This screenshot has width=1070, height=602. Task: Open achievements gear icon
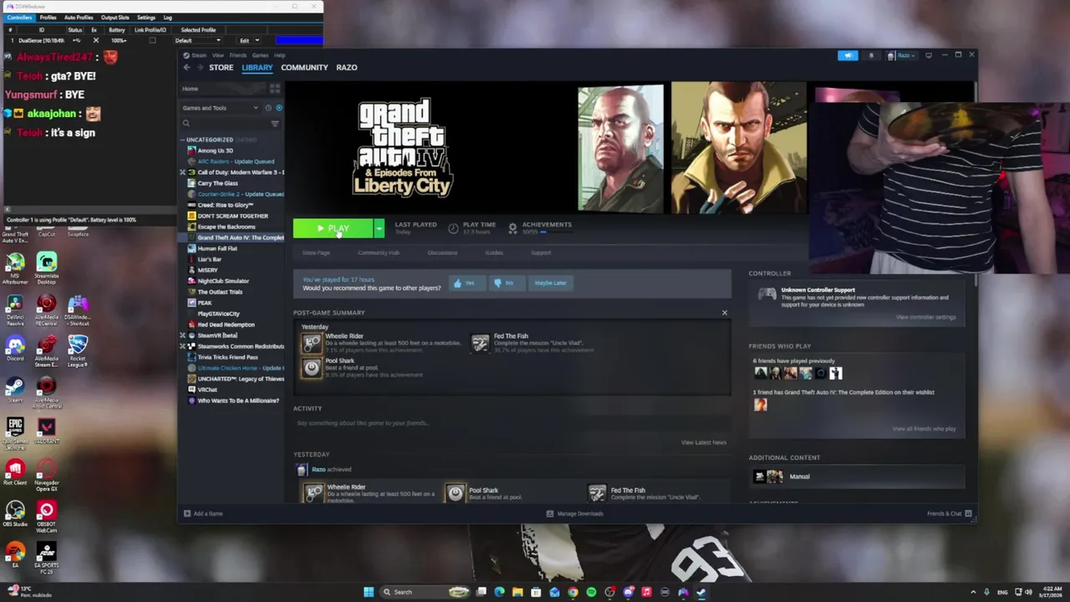coord(512,228)
